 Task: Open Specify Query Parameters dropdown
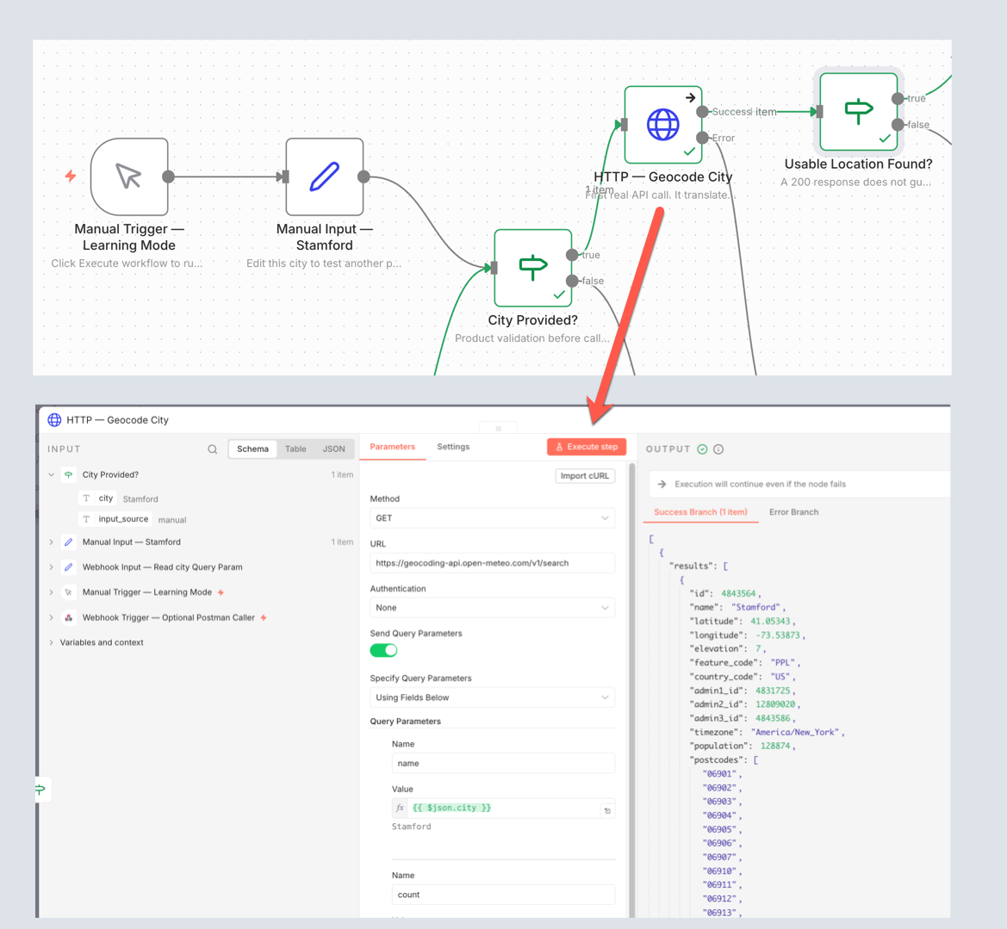point(492,697)
